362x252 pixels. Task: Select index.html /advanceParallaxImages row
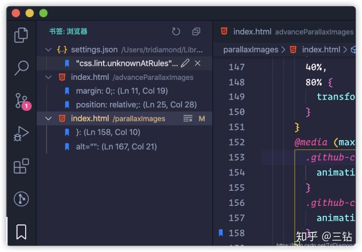(125, 77)
